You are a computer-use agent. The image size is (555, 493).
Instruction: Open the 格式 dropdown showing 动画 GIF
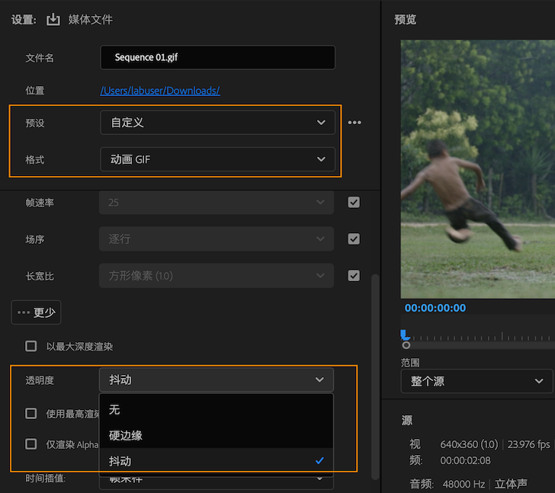point(217,159)
